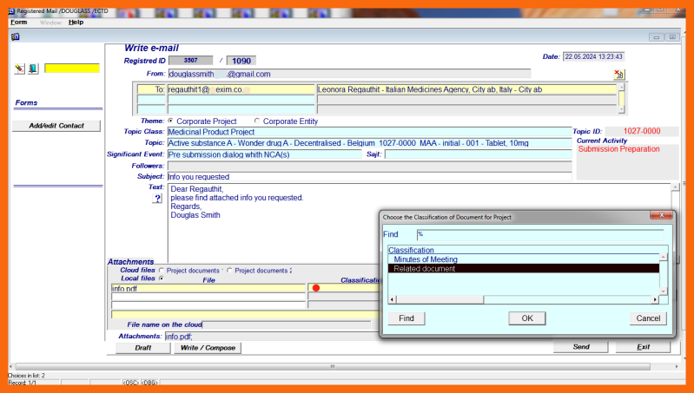The image size is (694, 393).
Task: Click the small form icon in toolbar
Action: click(x=15, y=36)
